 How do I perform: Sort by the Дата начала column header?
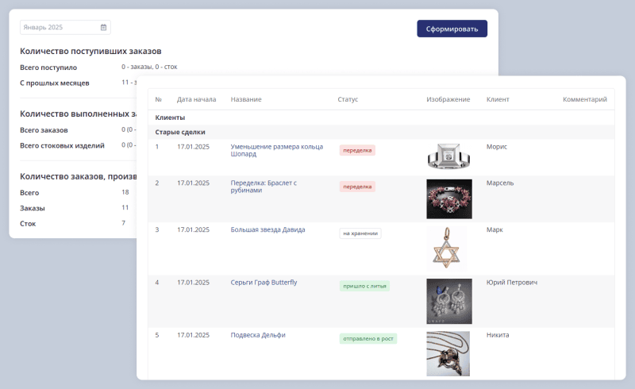click(x=196, y=99)
